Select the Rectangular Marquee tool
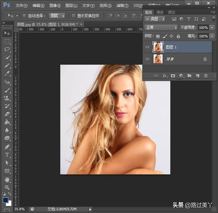218x213 pixels. (7, 41)
